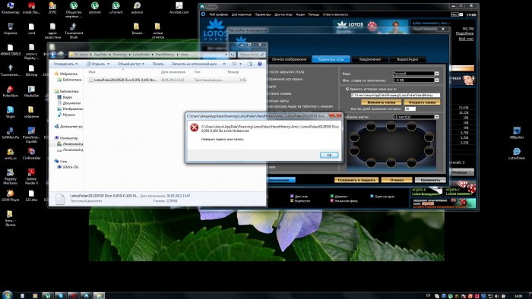The height and width of the screenshot is (299, 532).
Task: Click the Explorer forward arrow button
Action: tap(61, 55)
